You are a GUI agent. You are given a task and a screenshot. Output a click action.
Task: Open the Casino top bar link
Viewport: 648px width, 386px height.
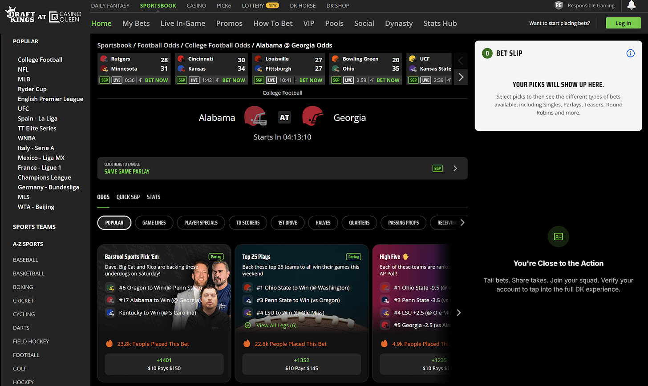coord(196,5)
